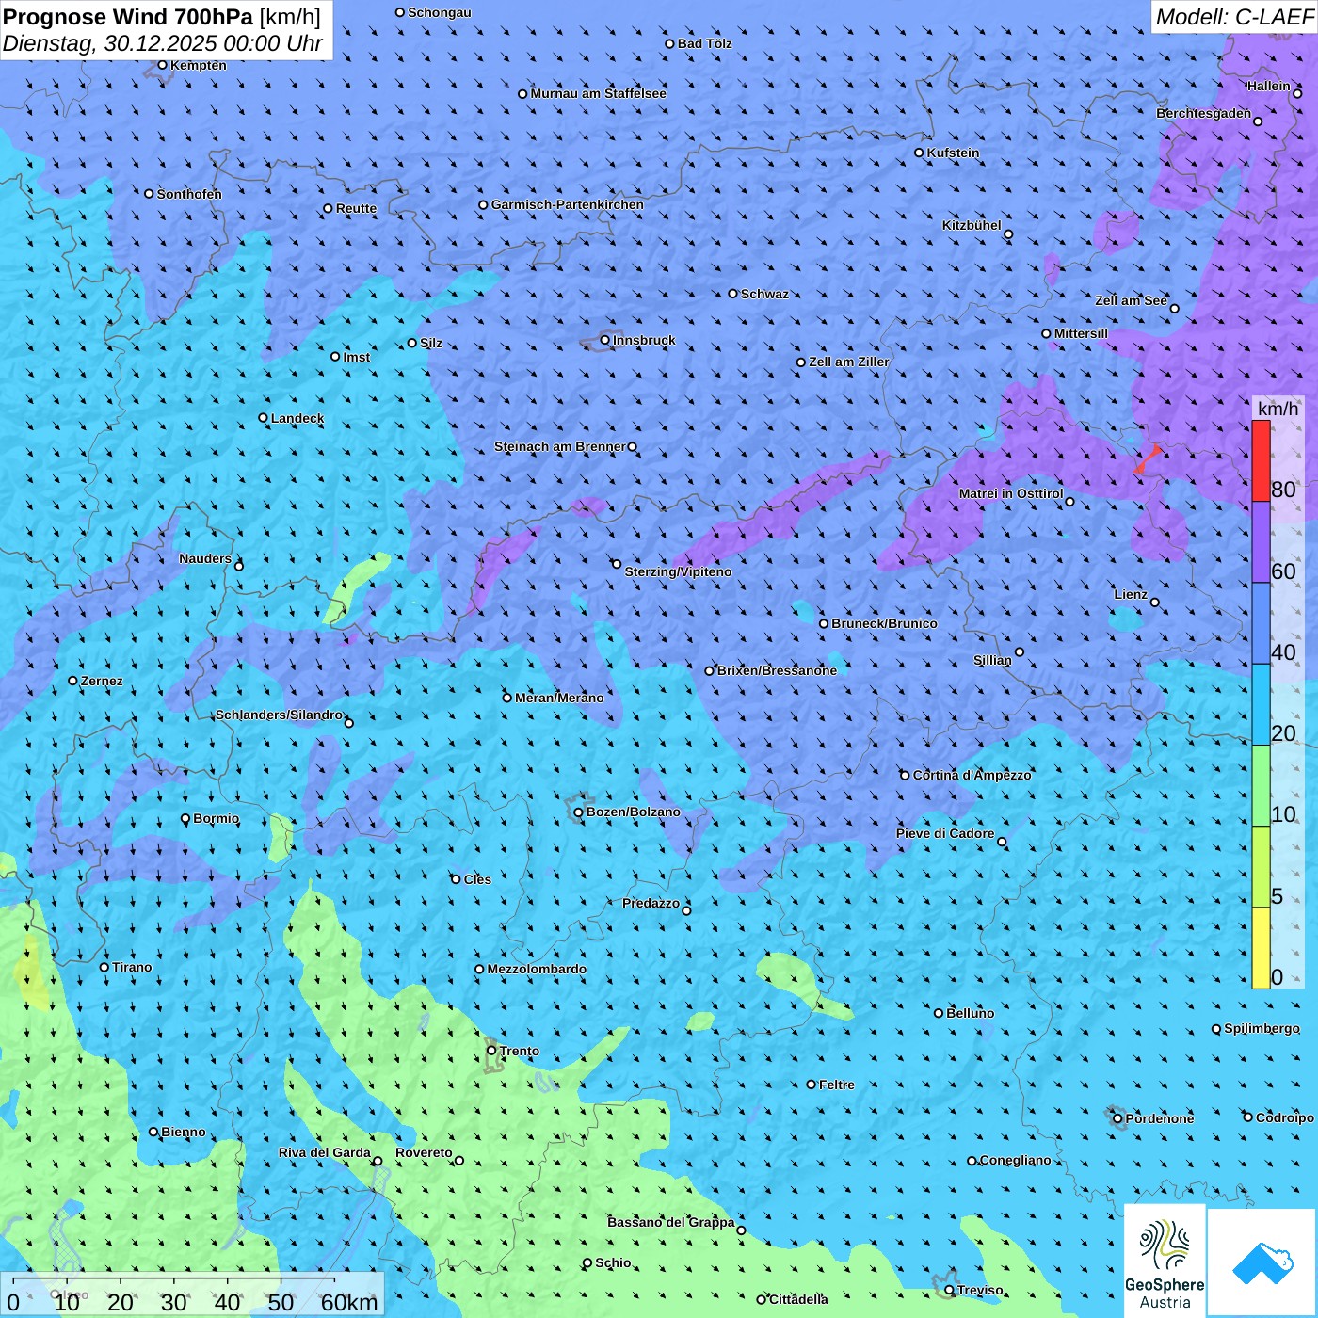Click the Matrei in Osttirol label
The width and height of the screenshot is (1318, 1318).
(1010, 493)
